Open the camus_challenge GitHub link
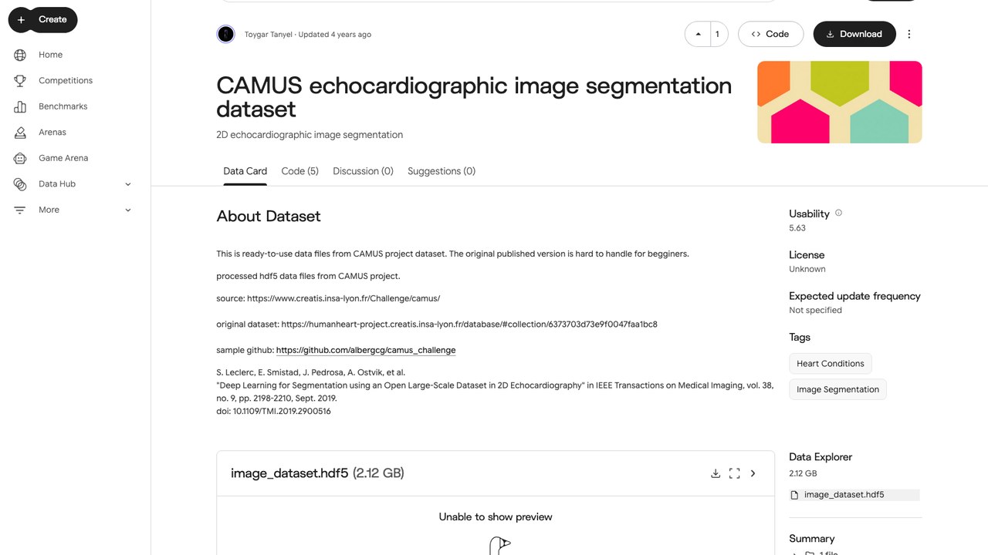This screenshot has height=555, width=988. (x=366, y=350)
